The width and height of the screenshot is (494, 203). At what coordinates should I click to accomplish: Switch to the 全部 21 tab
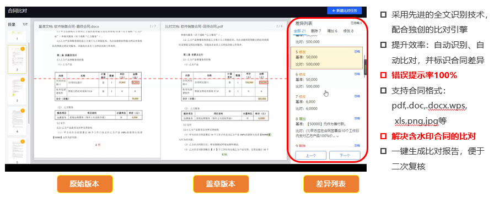300,31
